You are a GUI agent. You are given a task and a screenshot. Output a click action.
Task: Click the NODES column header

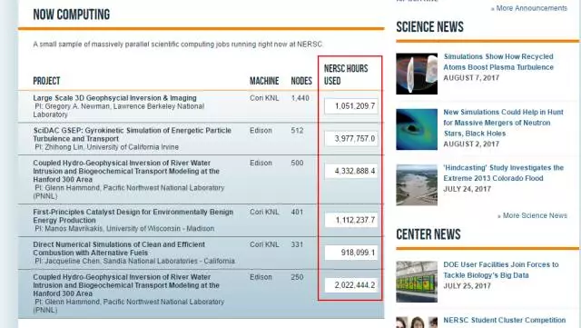(301, 81)
